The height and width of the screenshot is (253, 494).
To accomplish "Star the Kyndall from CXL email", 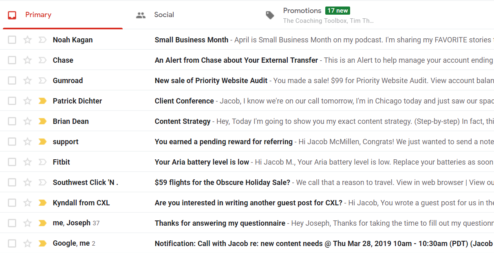I will (27, 203).
